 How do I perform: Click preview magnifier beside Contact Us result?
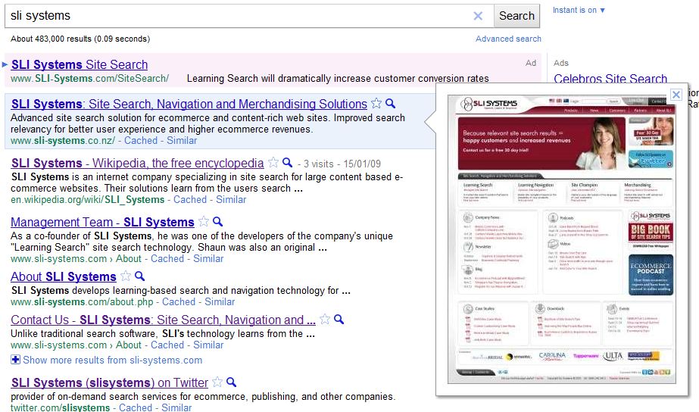[x=339, y=320]
